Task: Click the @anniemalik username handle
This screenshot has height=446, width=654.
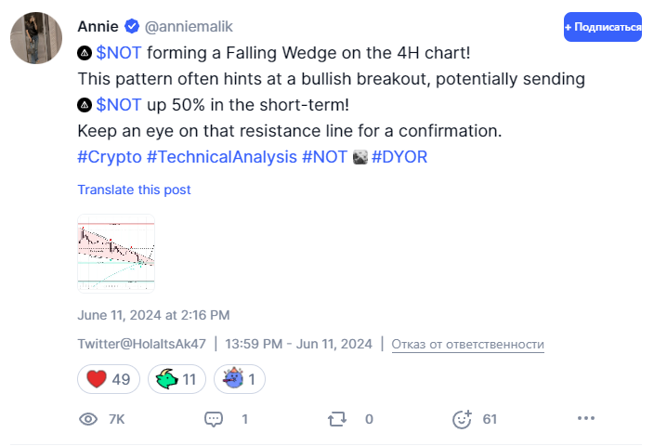Action: (189, 26)
